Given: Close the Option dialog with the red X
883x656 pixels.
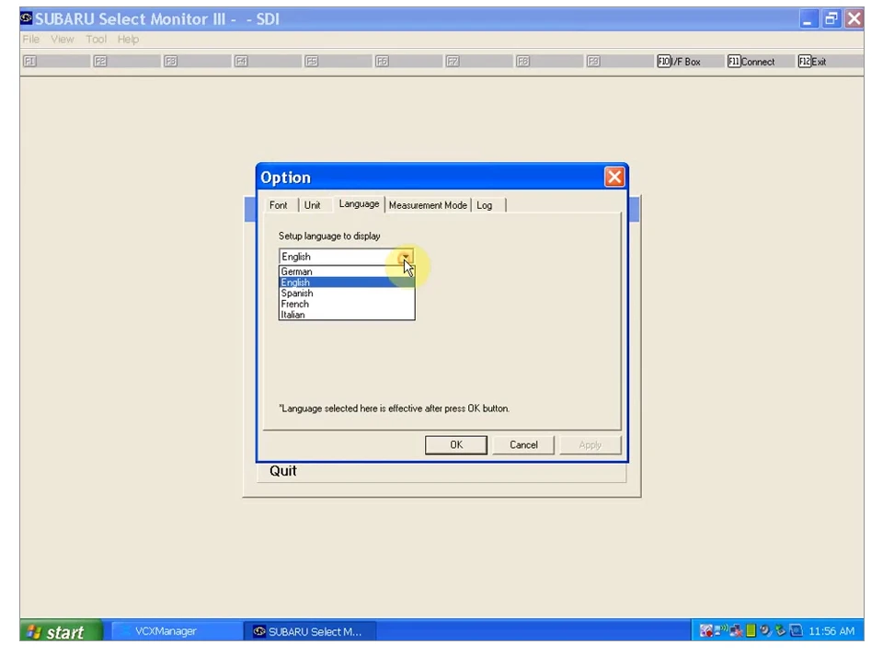Looking at the screenshot, I should (x=614, y=177).
